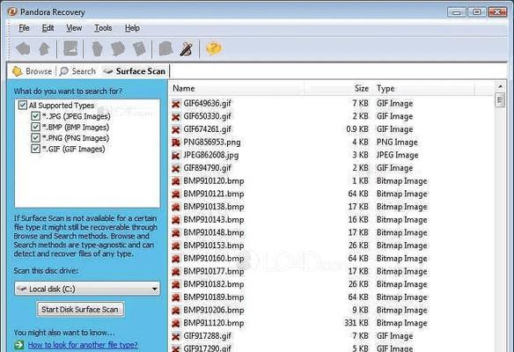Select the file BMP910177.bmp
Image resolution: width=514 pixels, height=352 pixels.
(213, 271)
